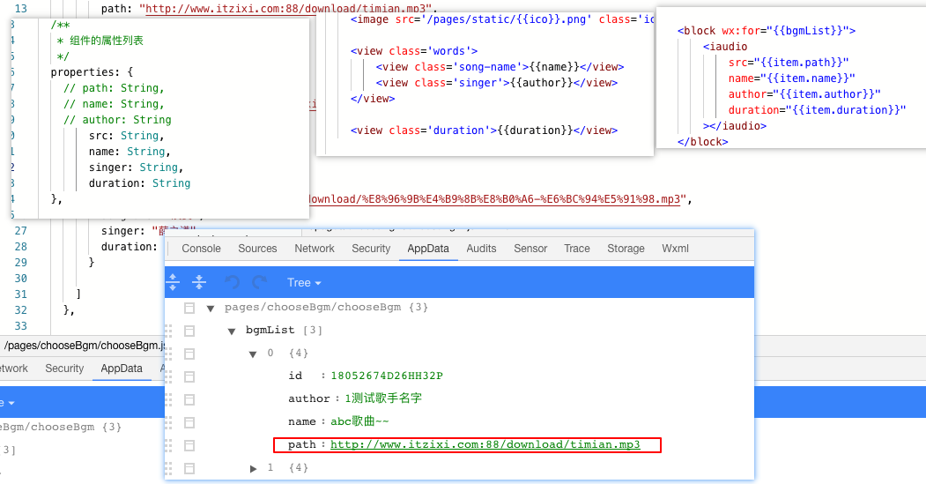Image resolution: width=926 pixels, height=484 pixels.
Task: Click the 'id' field name in the tree
Action: point(295,376)
